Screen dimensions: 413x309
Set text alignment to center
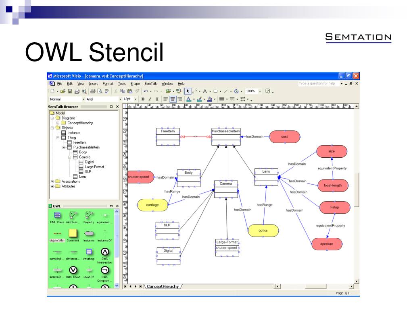[x=173, y=99]
